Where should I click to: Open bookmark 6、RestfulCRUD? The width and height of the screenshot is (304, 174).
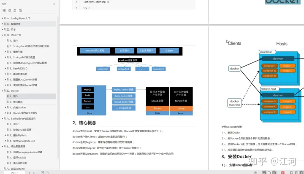[19, 68]
